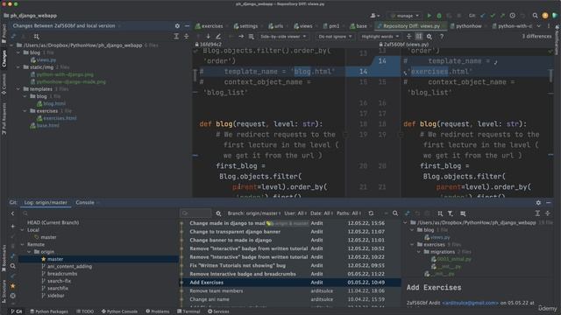Click the arditsulce@gmail.com email link
561x315 pixels.
pyautogui.click(x=470, y=303)
